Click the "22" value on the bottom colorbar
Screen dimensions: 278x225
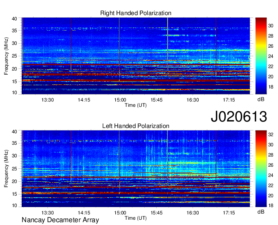271,185
